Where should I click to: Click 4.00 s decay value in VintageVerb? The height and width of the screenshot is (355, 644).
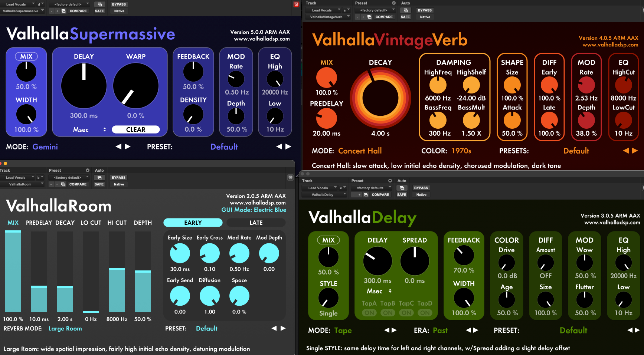(380, 134)
